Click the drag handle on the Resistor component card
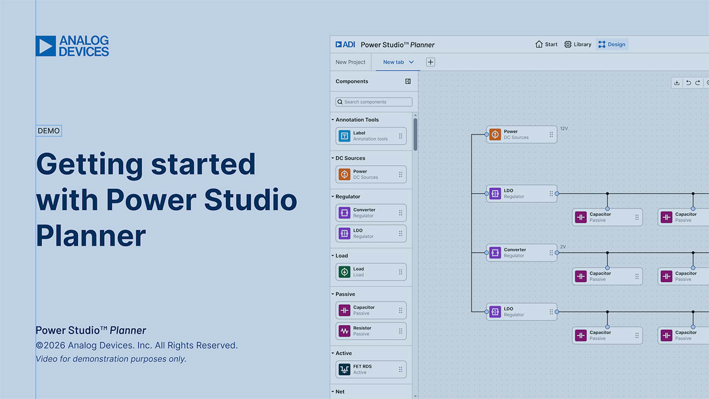Screen dimensions: 709x399 400,331
